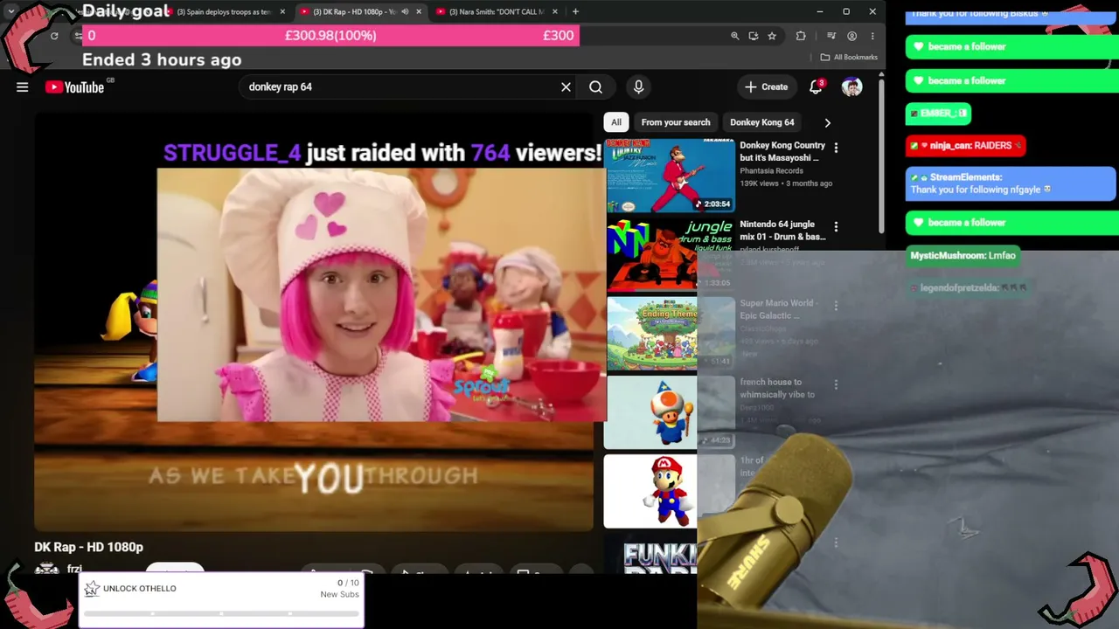
Task: Open the Nintendo 64 jungle mix 01 title
Action: click(782, 231)
